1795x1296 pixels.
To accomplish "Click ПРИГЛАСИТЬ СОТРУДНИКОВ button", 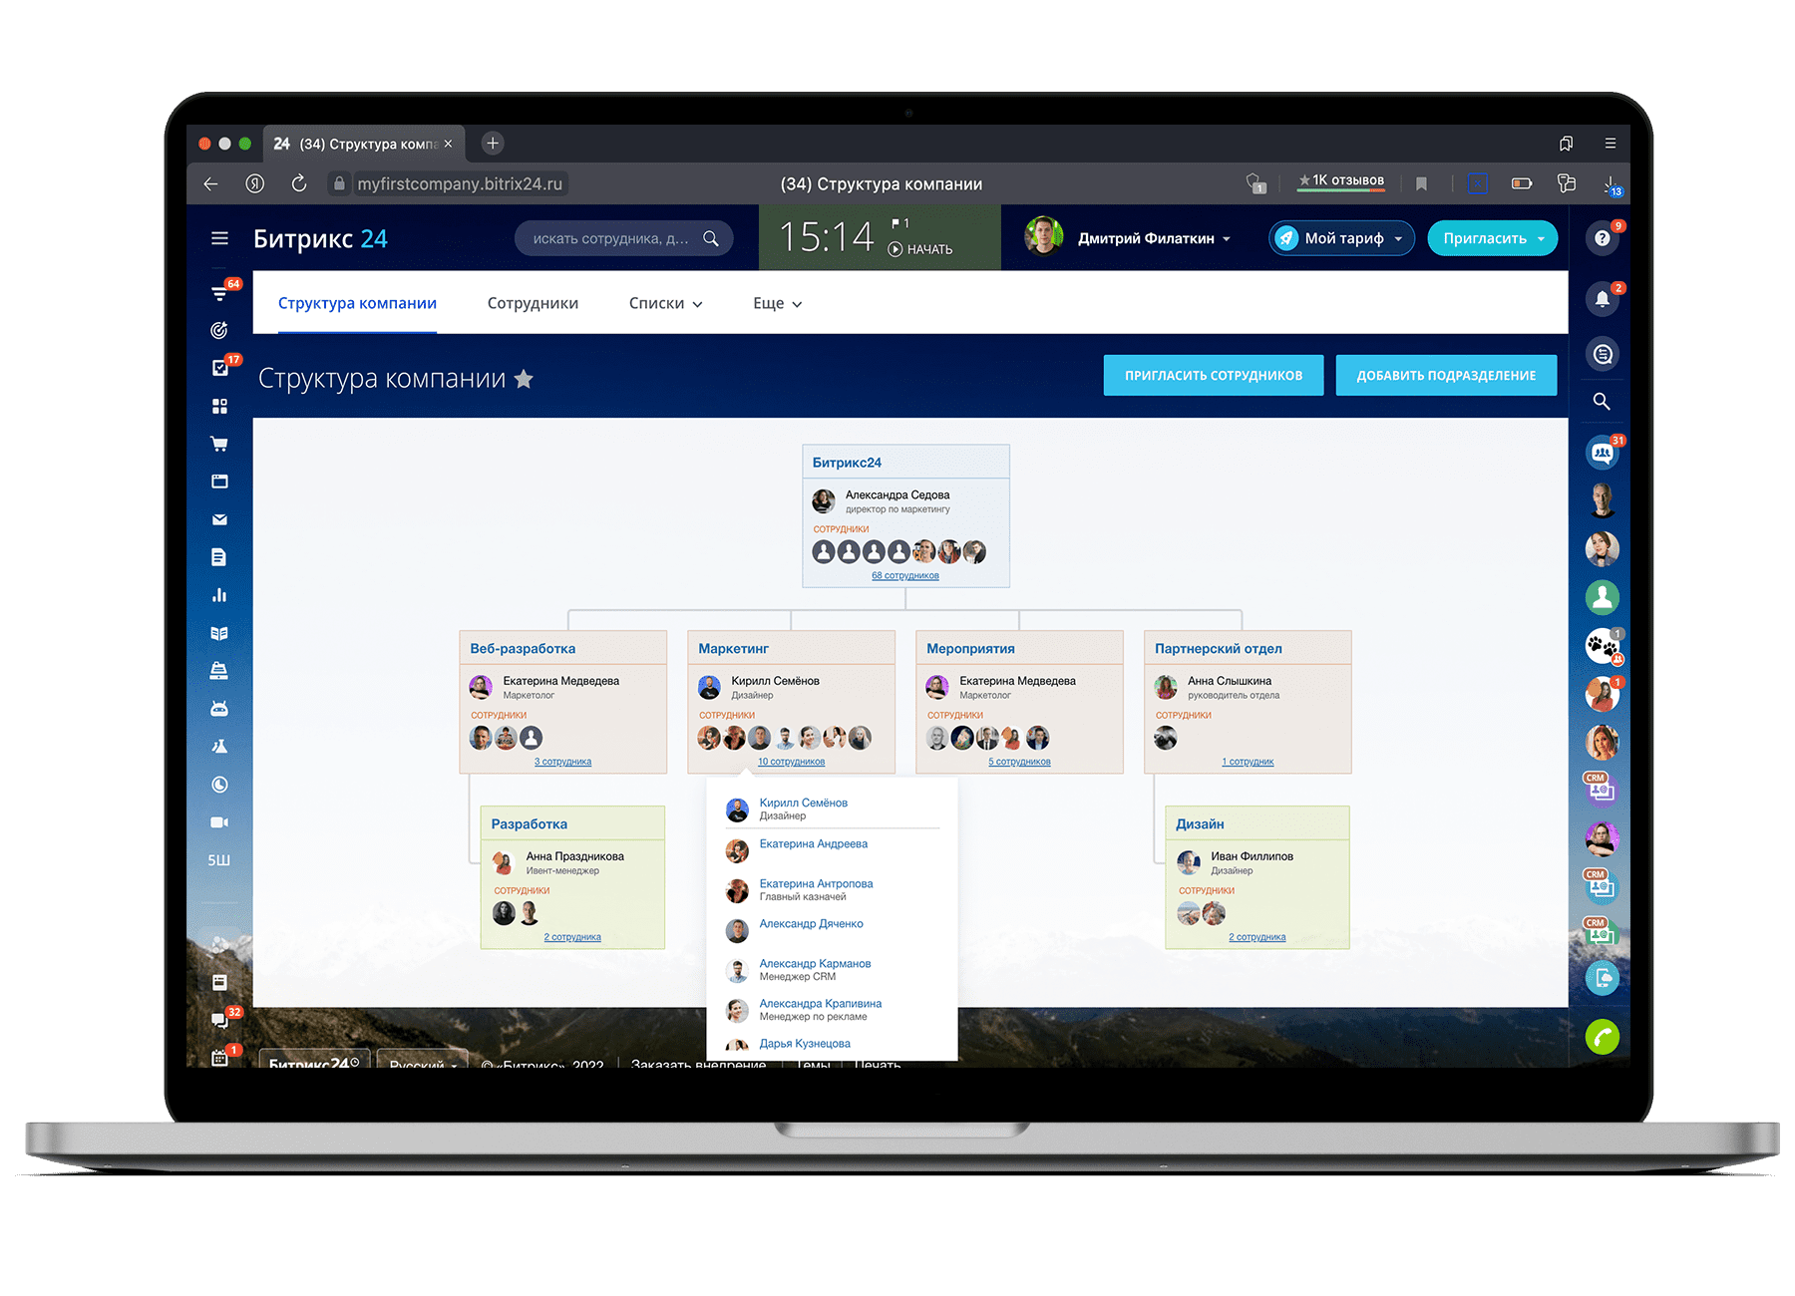I will point(1214,375).
